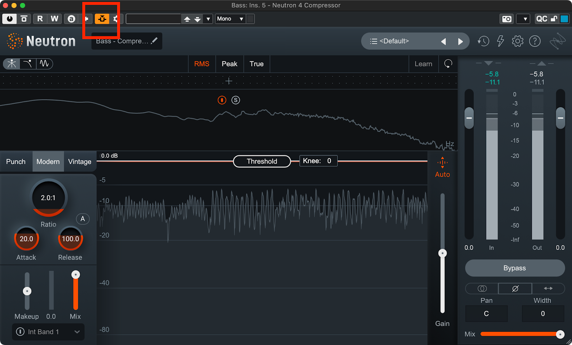The width and height of the screenshot is (572, 345).
Task: Show Quick Controls with QC button
Action: click(x=542, y=19)
